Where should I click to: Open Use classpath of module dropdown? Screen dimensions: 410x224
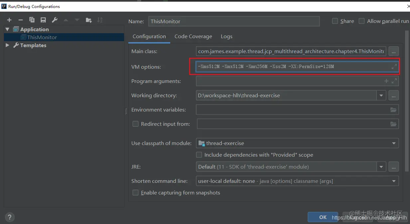click(394, 143)
